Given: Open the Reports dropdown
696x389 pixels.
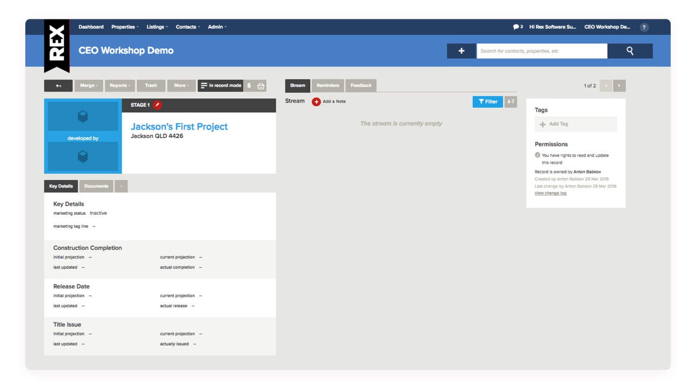Looking at the screenshot, I should click(120, 86).
